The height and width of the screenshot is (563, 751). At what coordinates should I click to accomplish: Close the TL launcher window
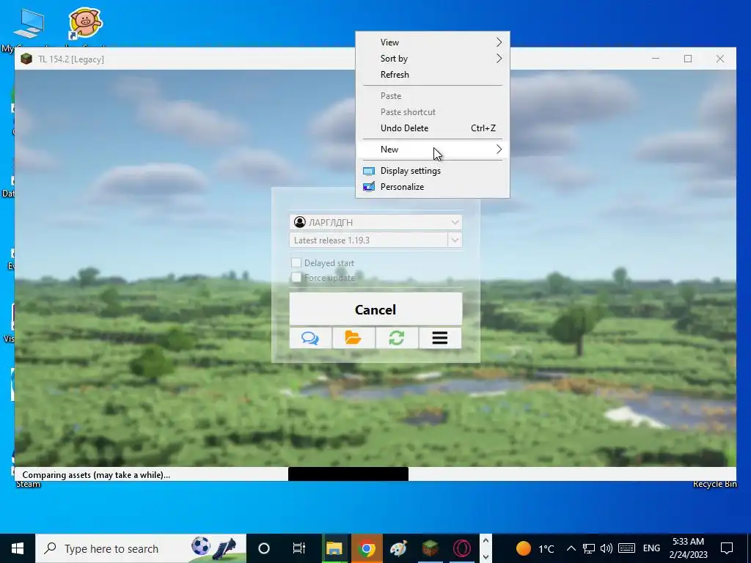coord(720,59)
